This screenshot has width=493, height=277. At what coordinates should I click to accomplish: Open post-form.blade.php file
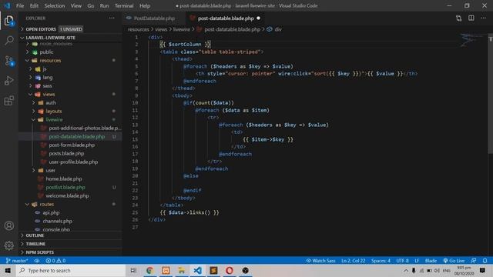tap(72, 145)
